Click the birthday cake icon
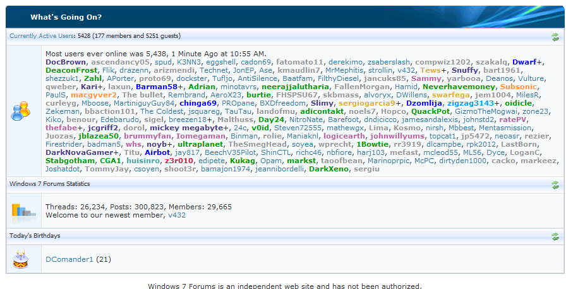 [x=21, y=259]
